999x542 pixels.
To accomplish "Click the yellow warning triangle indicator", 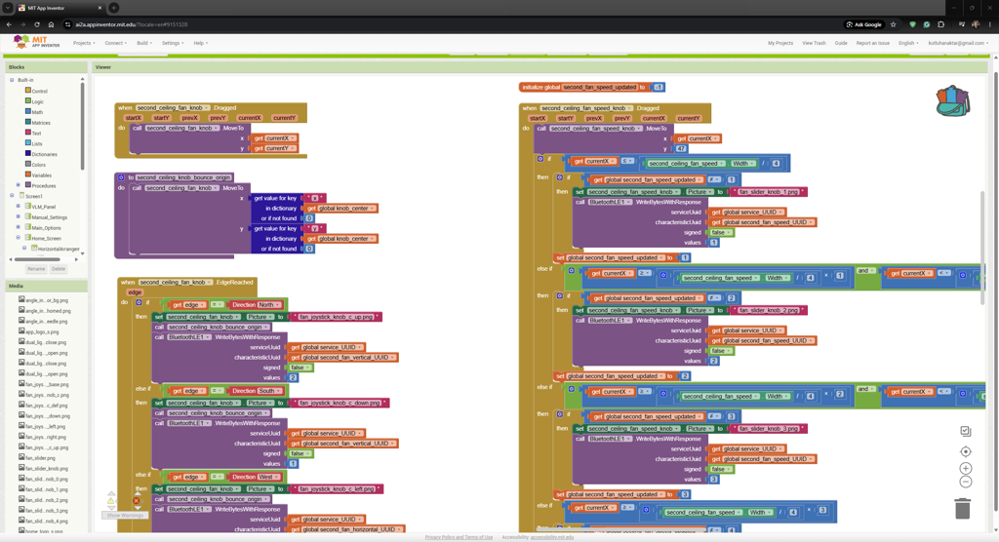I will point(111,501).
